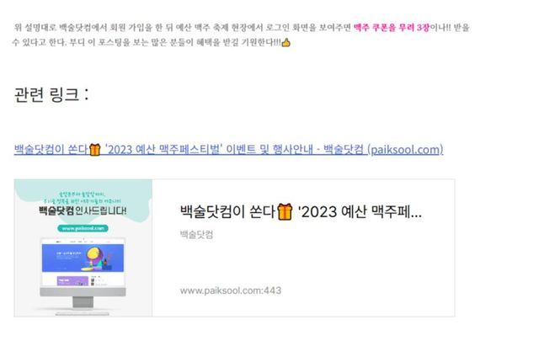This screenshot has height=362, width=539.
Task: Click '이벤트 및 행사안내' in the blue link
Action: pos(269,150)
